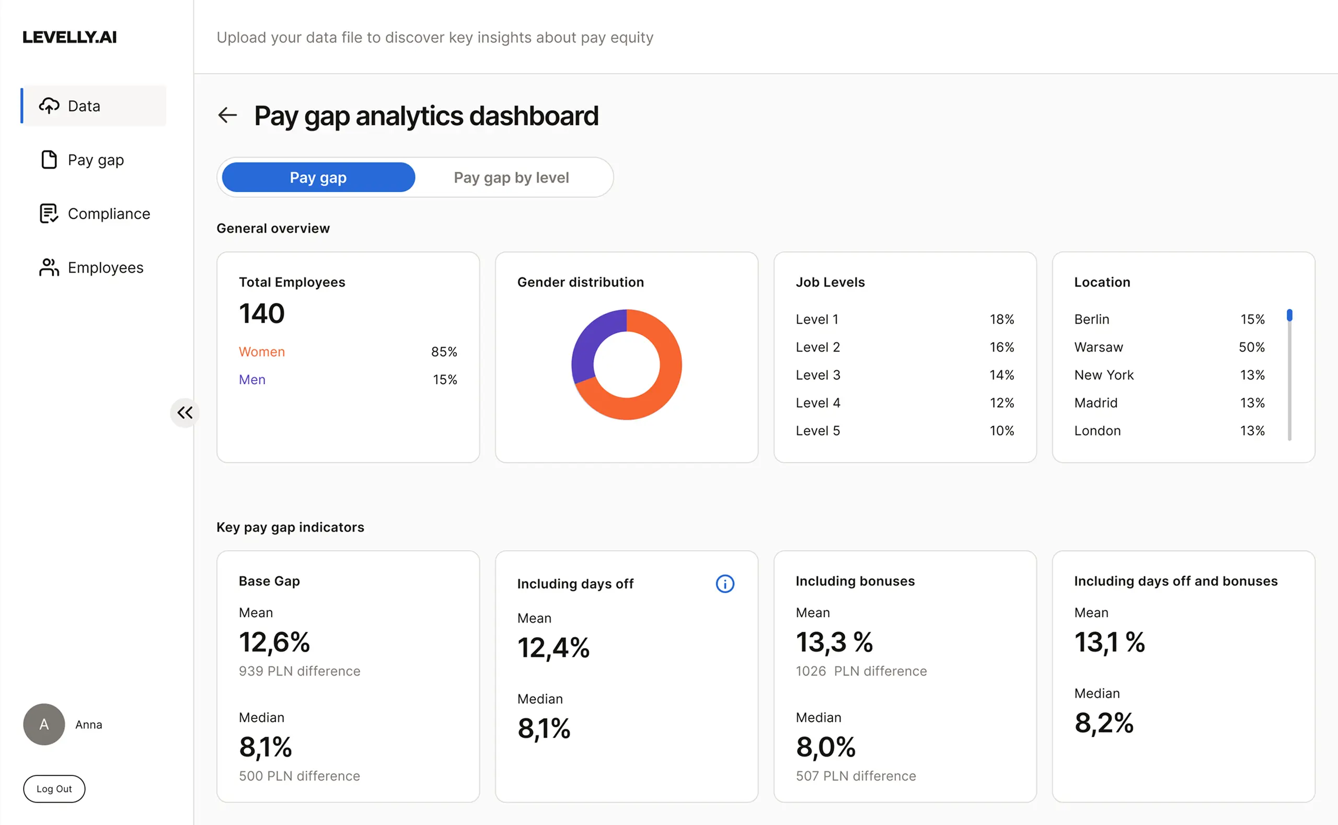Click the General overview heading

click(x=273, y=228)
